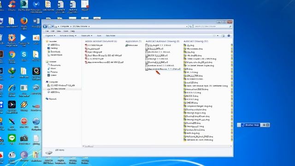Click the scroll right arrow of file list
The image size is (295, 166).
[231, 146]
